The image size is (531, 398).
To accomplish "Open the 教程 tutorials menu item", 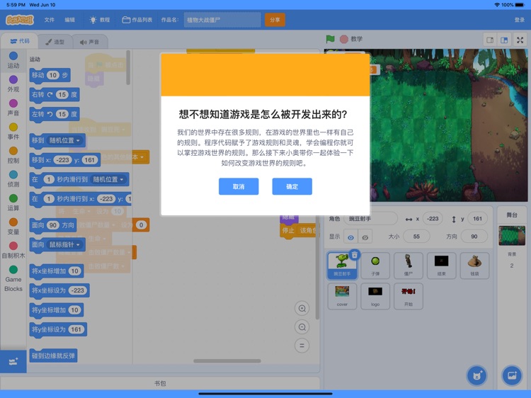I will (x=100, y=20).
